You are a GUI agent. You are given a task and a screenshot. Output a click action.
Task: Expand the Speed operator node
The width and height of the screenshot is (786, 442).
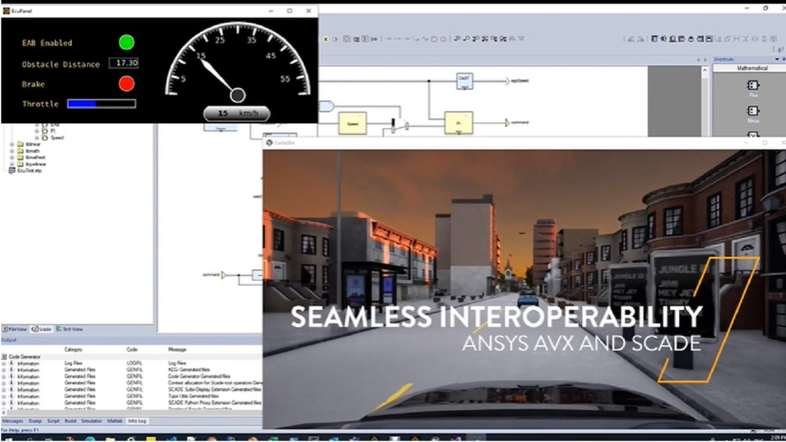[37, 138]
